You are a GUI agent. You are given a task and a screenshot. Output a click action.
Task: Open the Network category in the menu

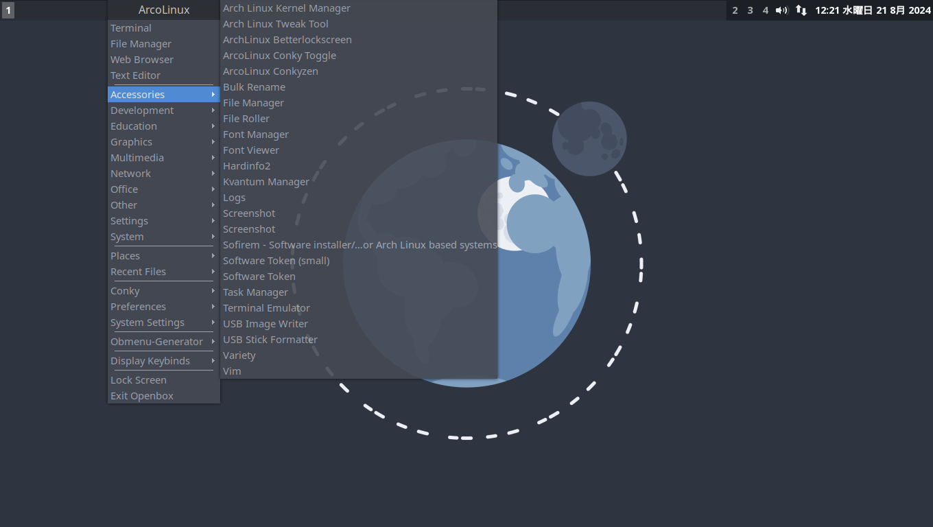pos(164,174)
